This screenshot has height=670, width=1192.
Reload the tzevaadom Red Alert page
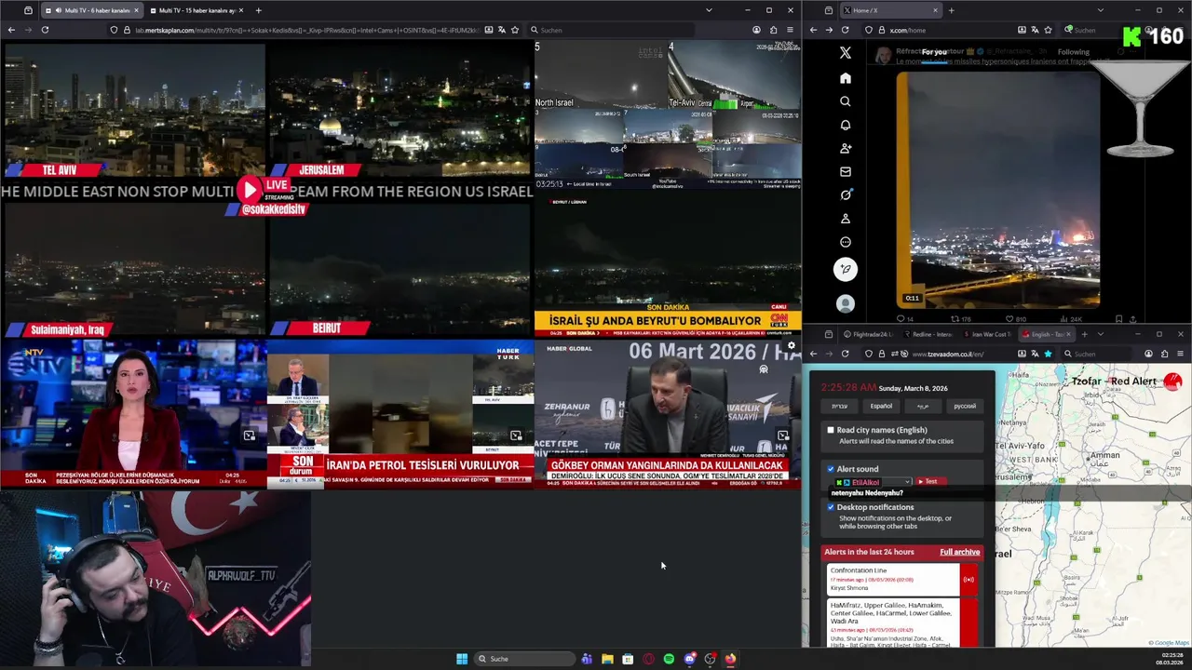tap(846, 354)
